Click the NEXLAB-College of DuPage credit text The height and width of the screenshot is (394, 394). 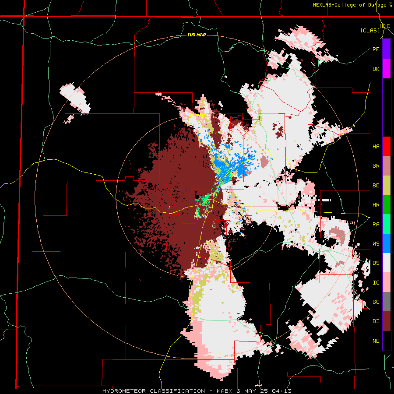(x=349, y=5)
